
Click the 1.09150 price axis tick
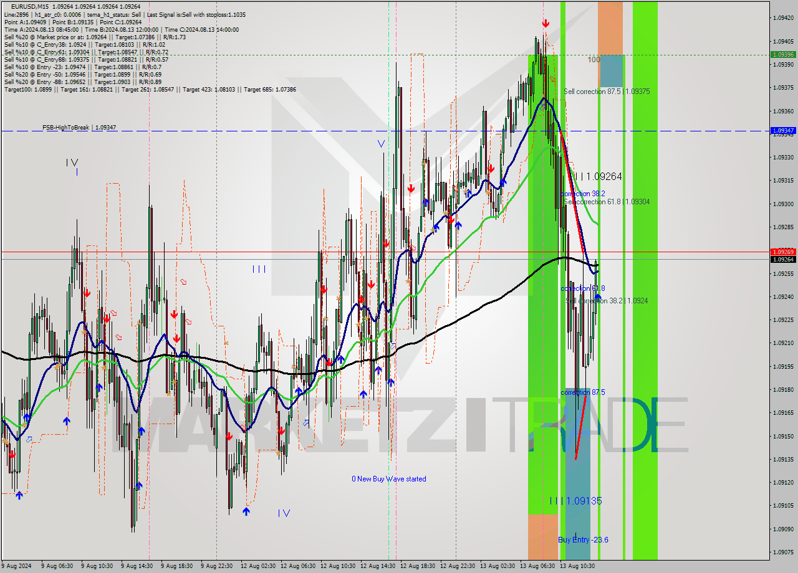pyautogui.click(x=783, y=436)
